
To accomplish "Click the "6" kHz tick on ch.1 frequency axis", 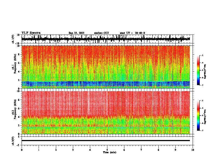I will [x=19, y=63].
